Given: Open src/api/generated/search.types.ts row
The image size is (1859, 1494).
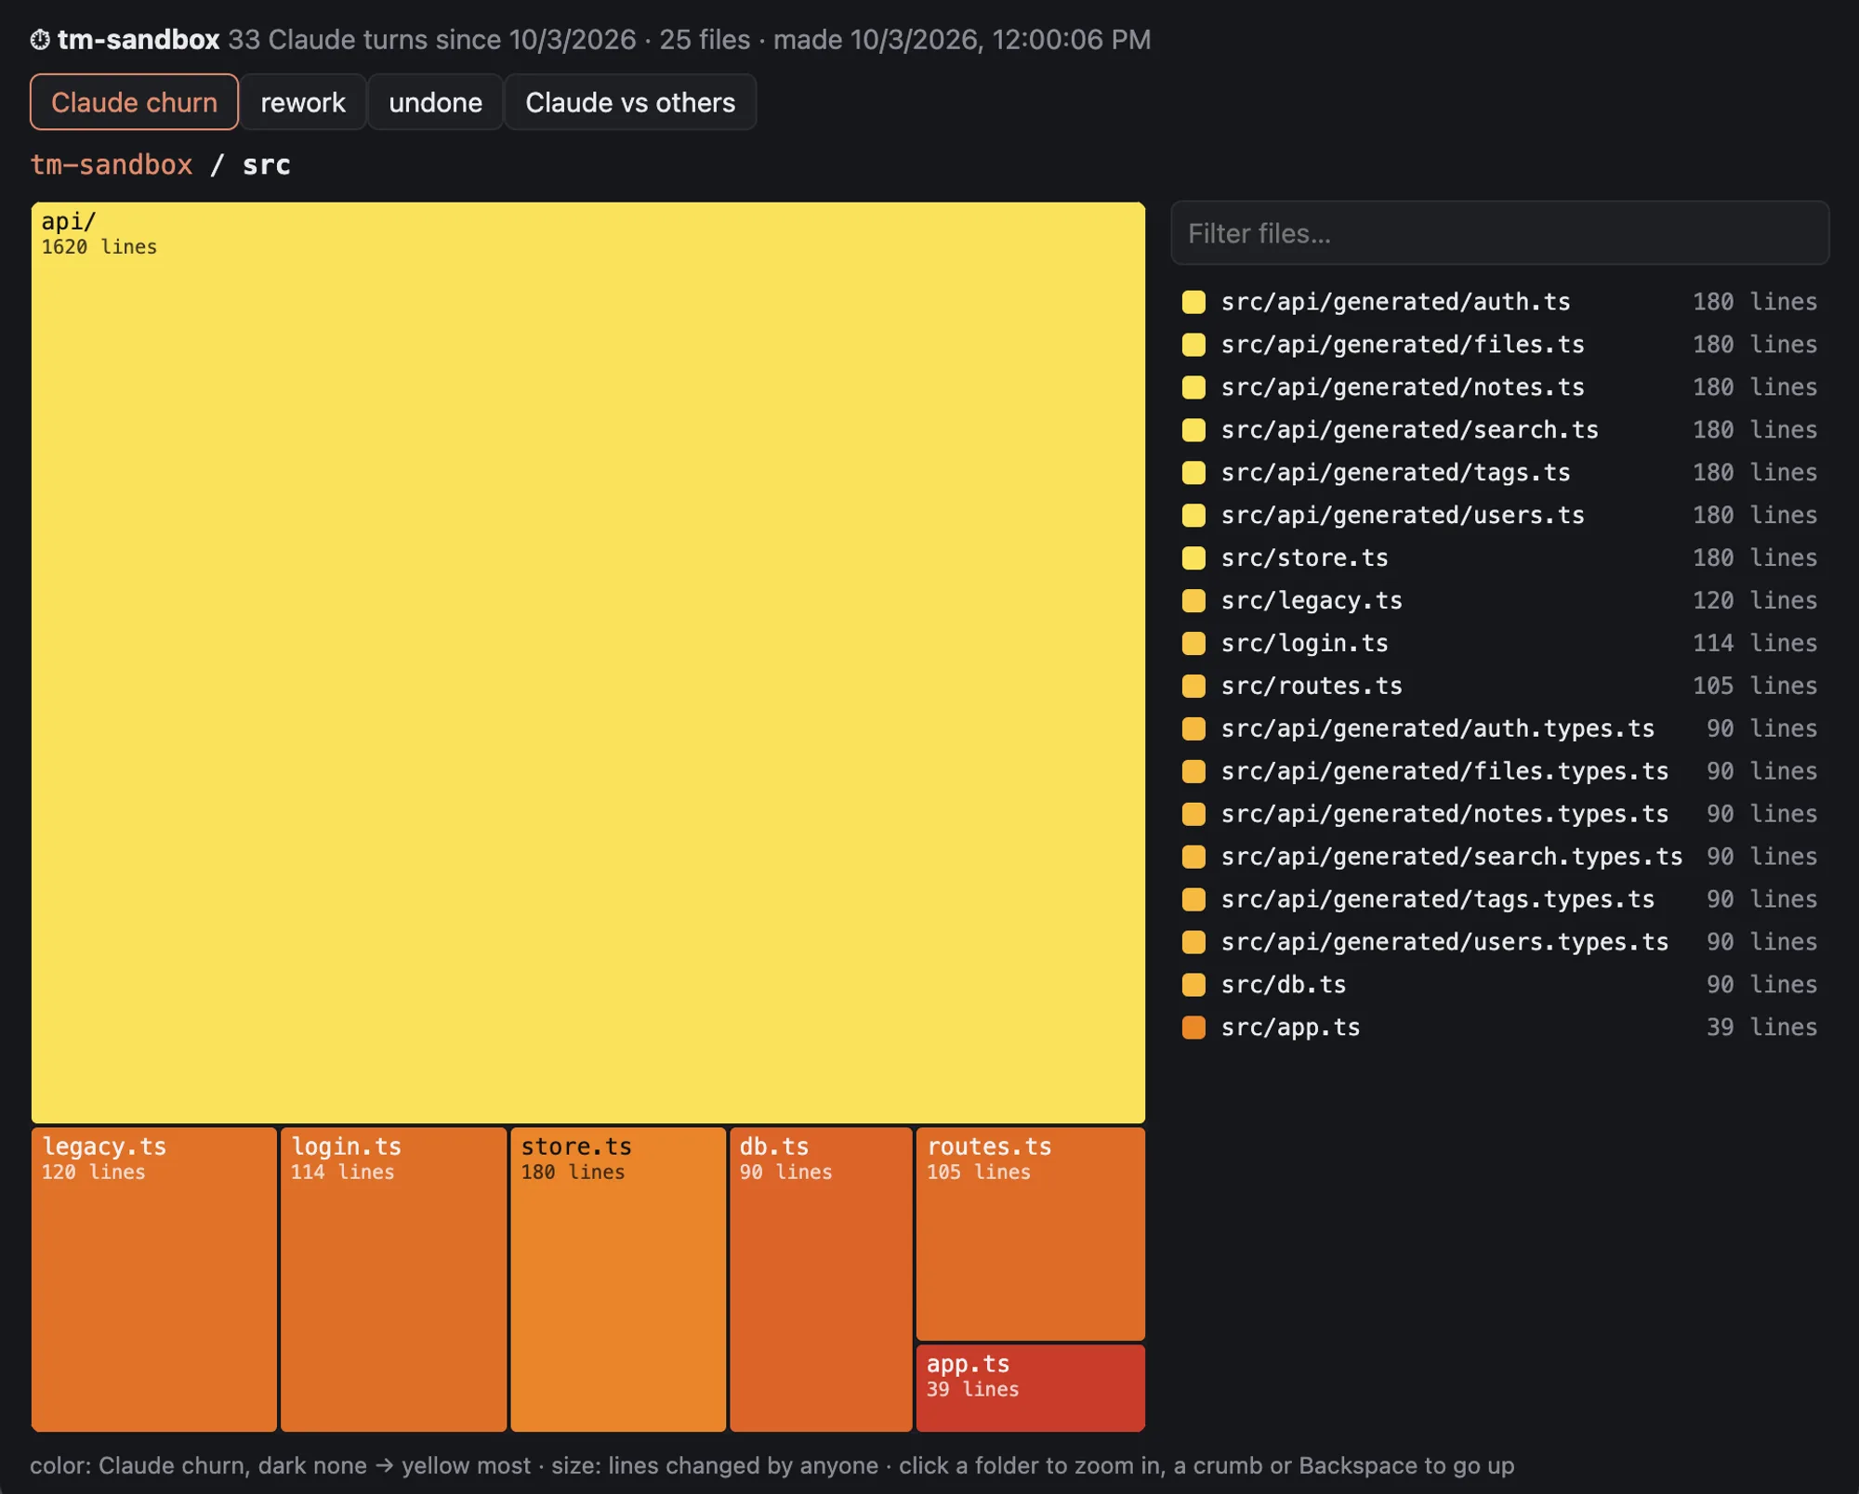Looking at the screenshot, I should (1500, 858).
